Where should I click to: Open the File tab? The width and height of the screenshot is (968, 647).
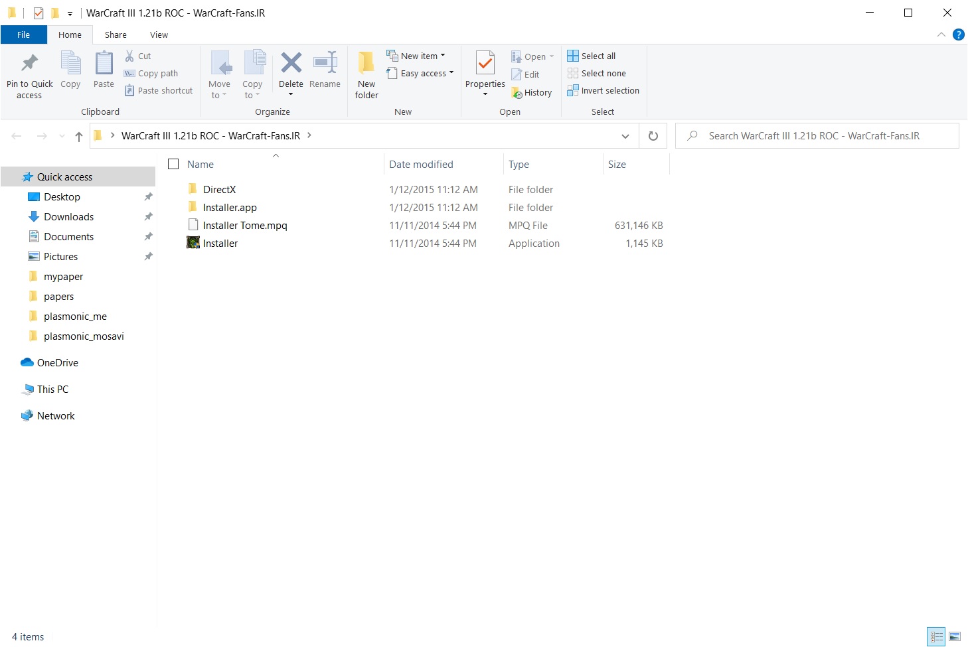(x=24, y=35)
